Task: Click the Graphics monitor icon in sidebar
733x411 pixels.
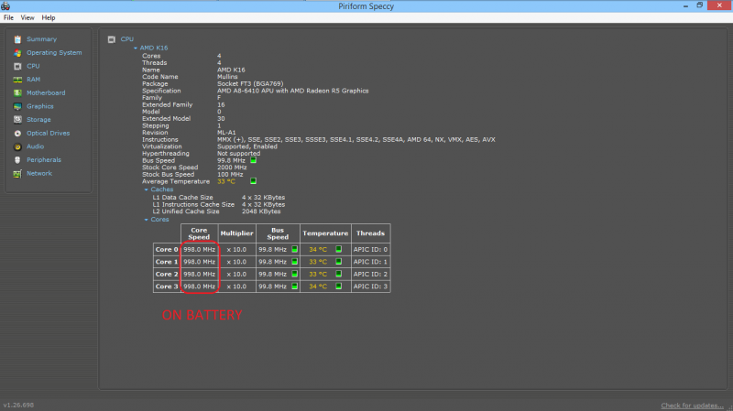Action: pos(17,106)
